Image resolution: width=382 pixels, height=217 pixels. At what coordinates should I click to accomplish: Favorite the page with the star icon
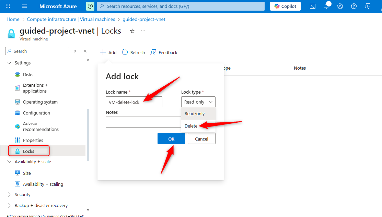coord(132,31)
